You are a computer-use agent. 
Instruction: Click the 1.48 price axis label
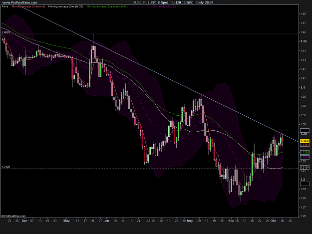click(303, 13)
